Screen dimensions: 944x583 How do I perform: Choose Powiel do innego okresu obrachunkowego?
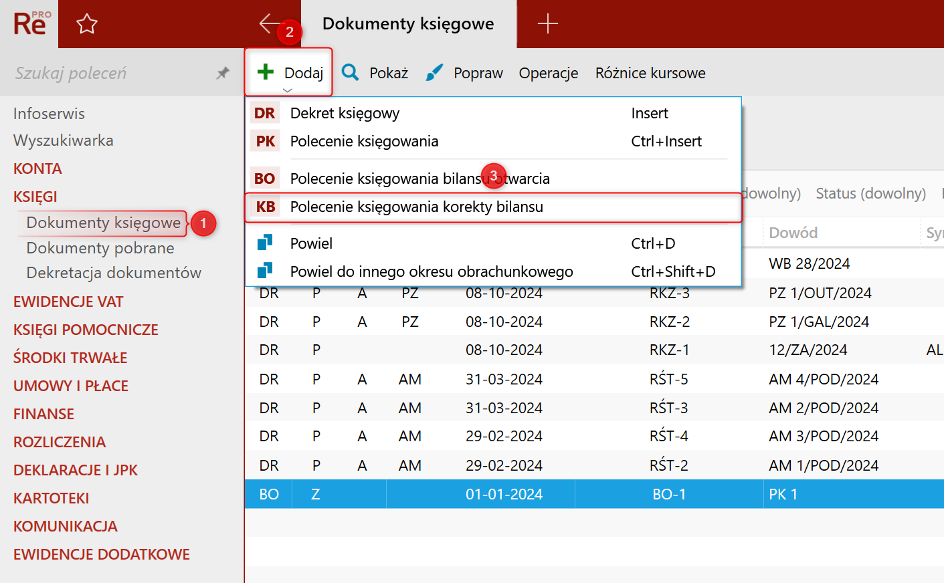coord(494,271)
